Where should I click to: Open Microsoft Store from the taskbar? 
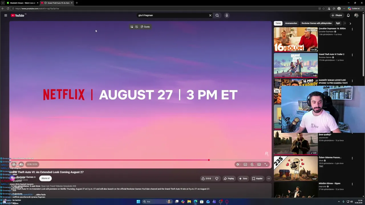click(x=202, y=202)
